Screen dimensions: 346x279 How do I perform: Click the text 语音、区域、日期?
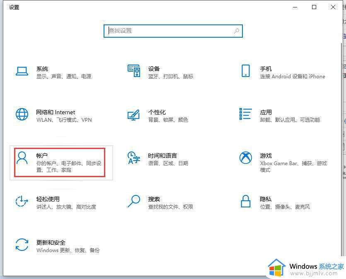(x=168, y=163)
